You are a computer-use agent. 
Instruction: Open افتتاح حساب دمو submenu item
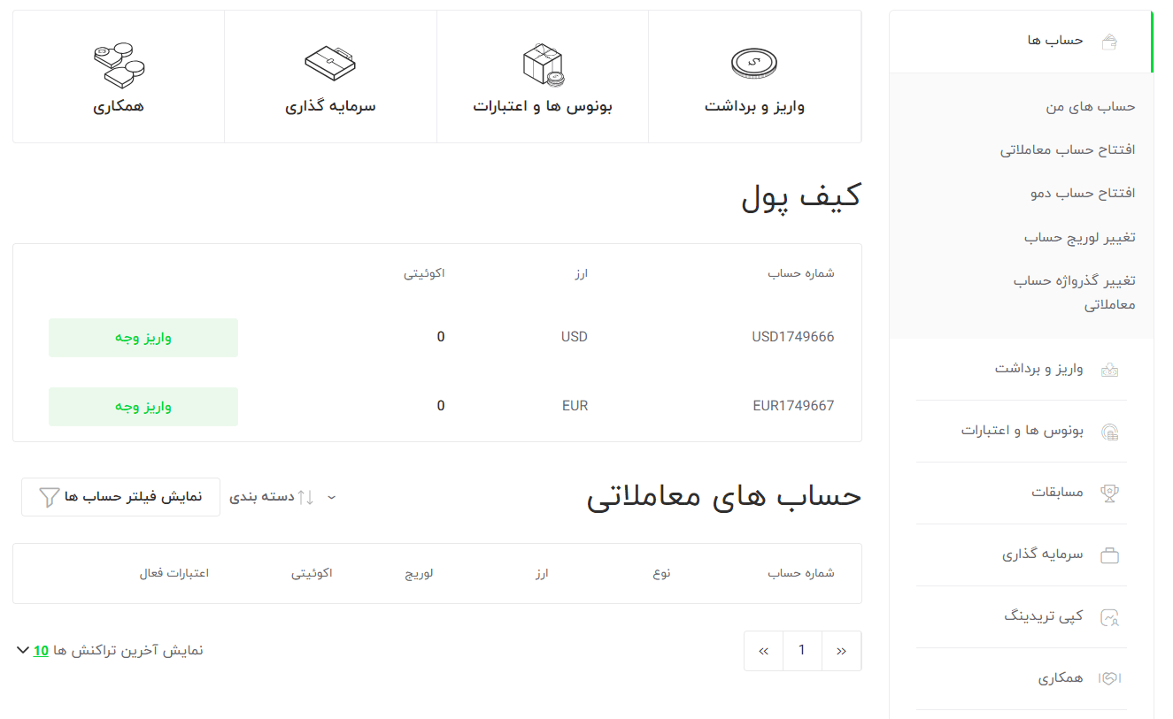click(1083, 193)
